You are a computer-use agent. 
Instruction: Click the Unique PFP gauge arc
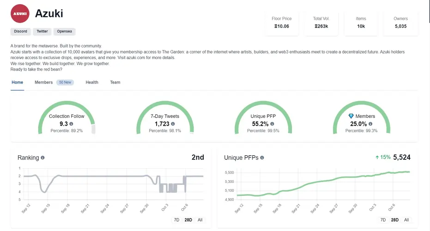click(x=263, y=103)
